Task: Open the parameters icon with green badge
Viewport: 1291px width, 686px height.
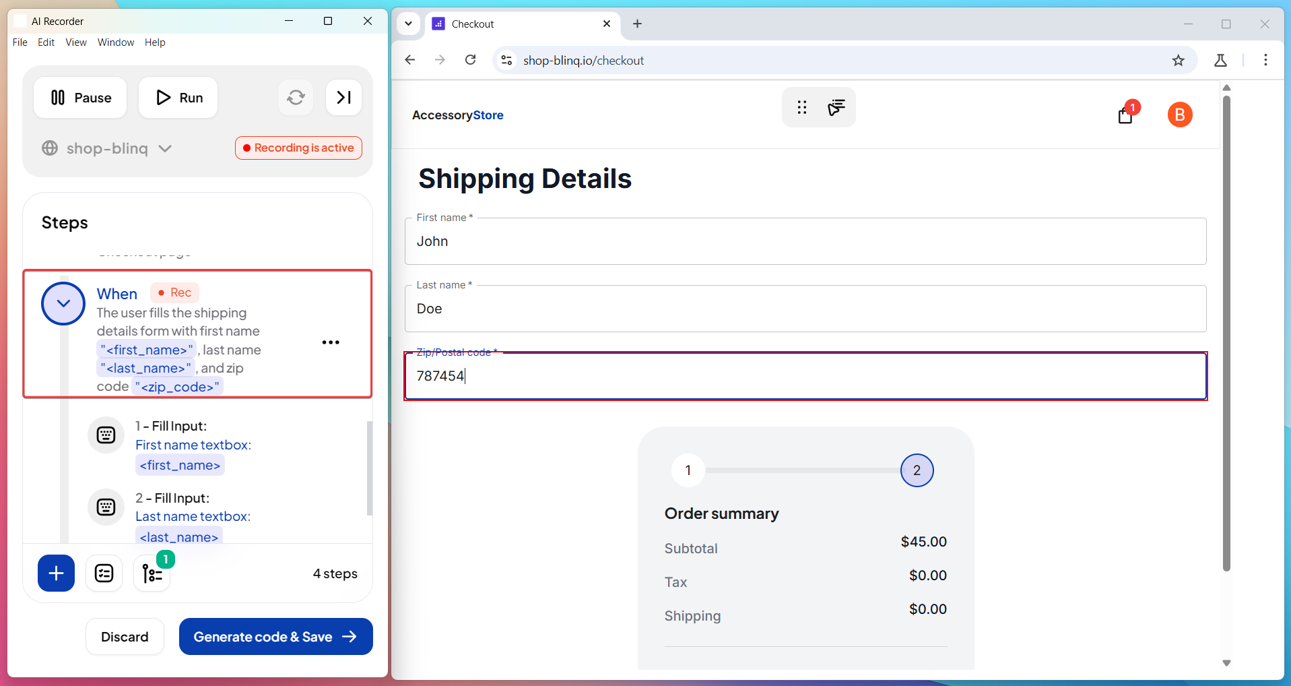Action: click(152, 573)
